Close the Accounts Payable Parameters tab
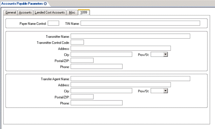The height and width of the screenshot is (129, 215). (45, 4)
